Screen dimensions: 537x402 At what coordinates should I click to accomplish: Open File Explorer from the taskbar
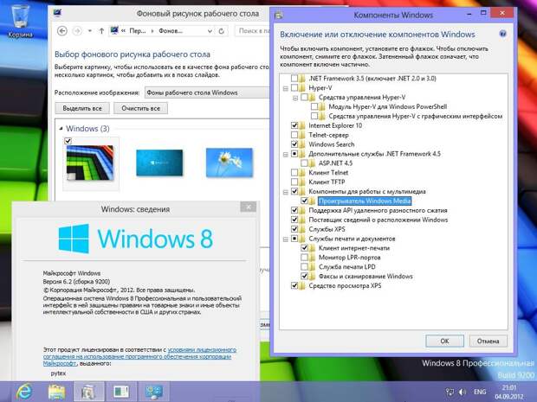(56, 391)
